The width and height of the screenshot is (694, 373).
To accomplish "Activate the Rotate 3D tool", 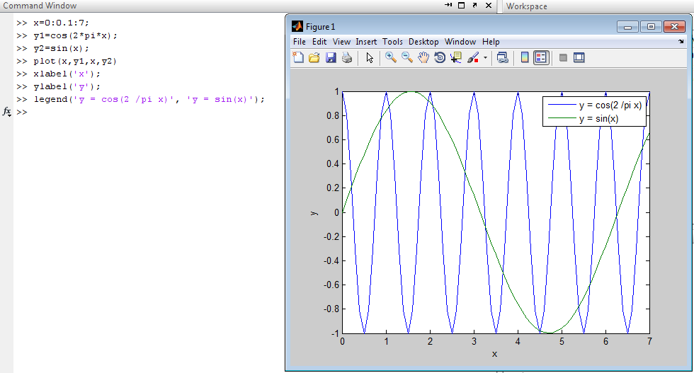I will pos(439,58).
